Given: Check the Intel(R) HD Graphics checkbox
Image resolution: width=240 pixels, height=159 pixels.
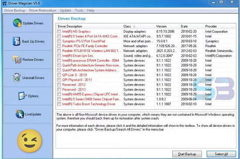Looking at the screenshot, I should click(x=59, y=31).
